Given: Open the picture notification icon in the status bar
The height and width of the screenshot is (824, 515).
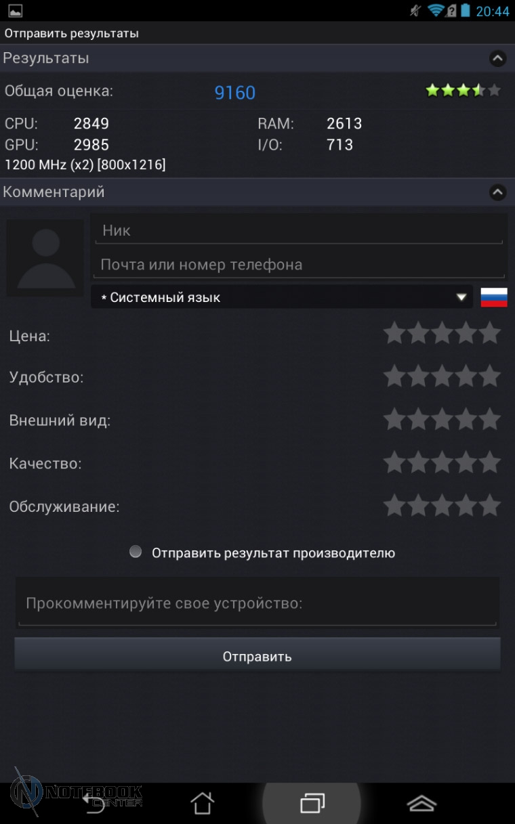Looking at the screenshot, I should [x=15, y=10].
